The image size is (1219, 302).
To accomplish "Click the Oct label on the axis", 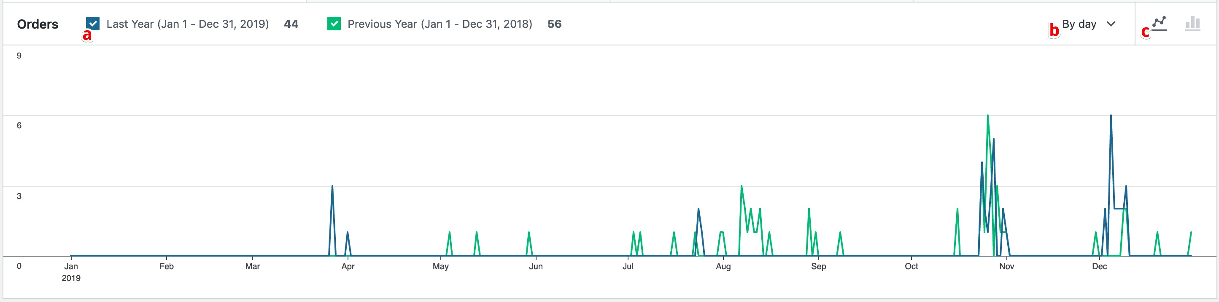I will 912,267.
